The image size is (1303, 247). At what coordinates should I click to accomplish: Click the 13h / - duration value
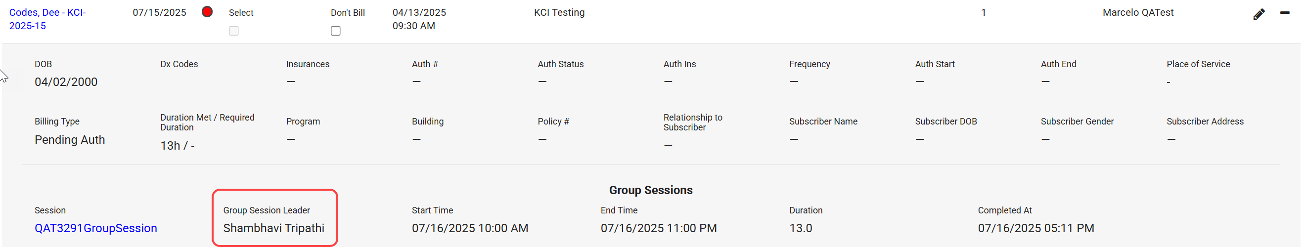177,146
